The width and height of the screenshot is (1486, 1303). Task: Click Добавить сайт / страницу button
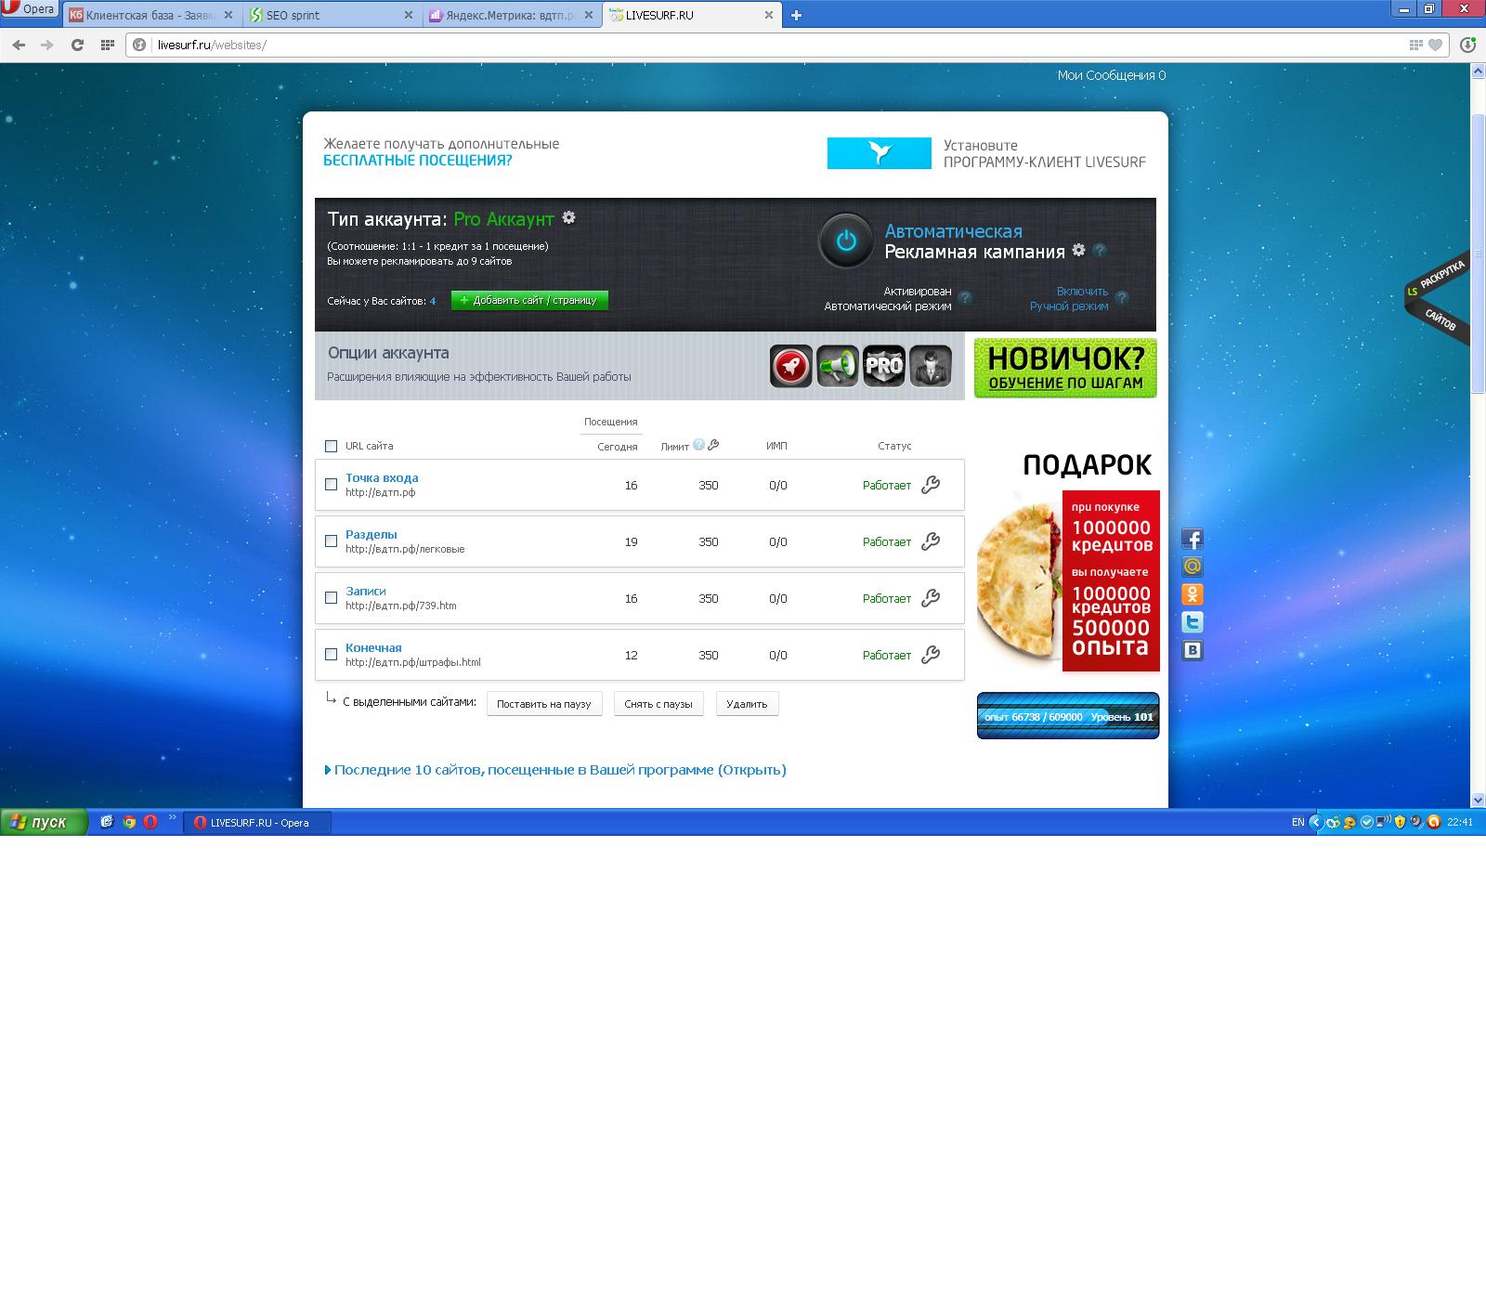(x=529, y=300)
